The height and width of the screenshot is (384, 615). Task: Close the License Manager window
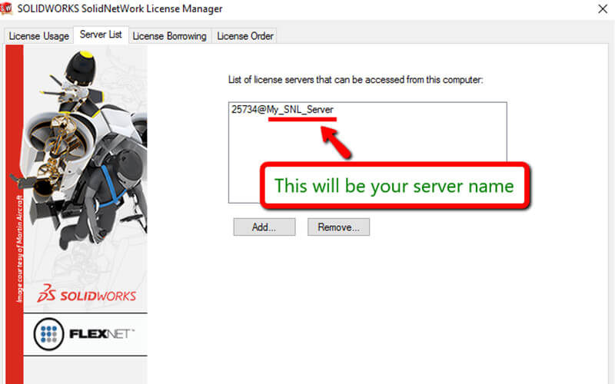603,9
